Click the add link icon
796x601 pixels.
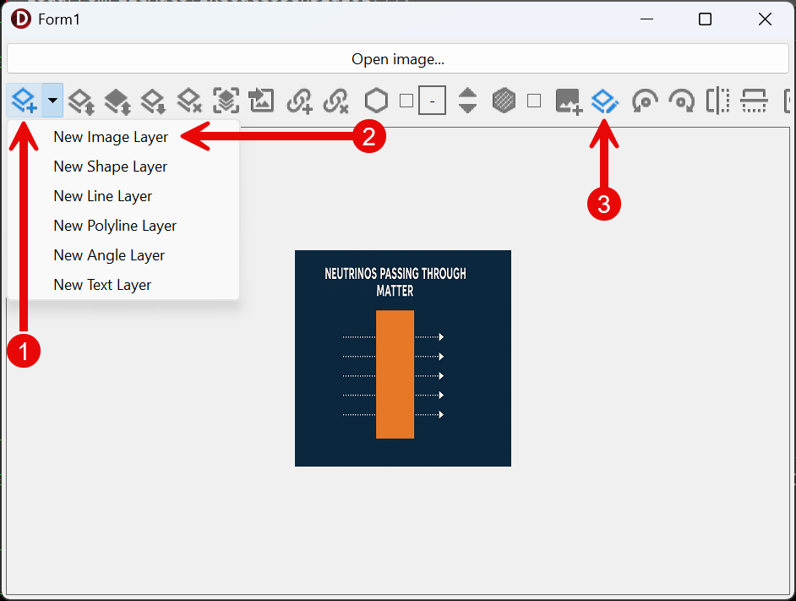pos(299,101)
